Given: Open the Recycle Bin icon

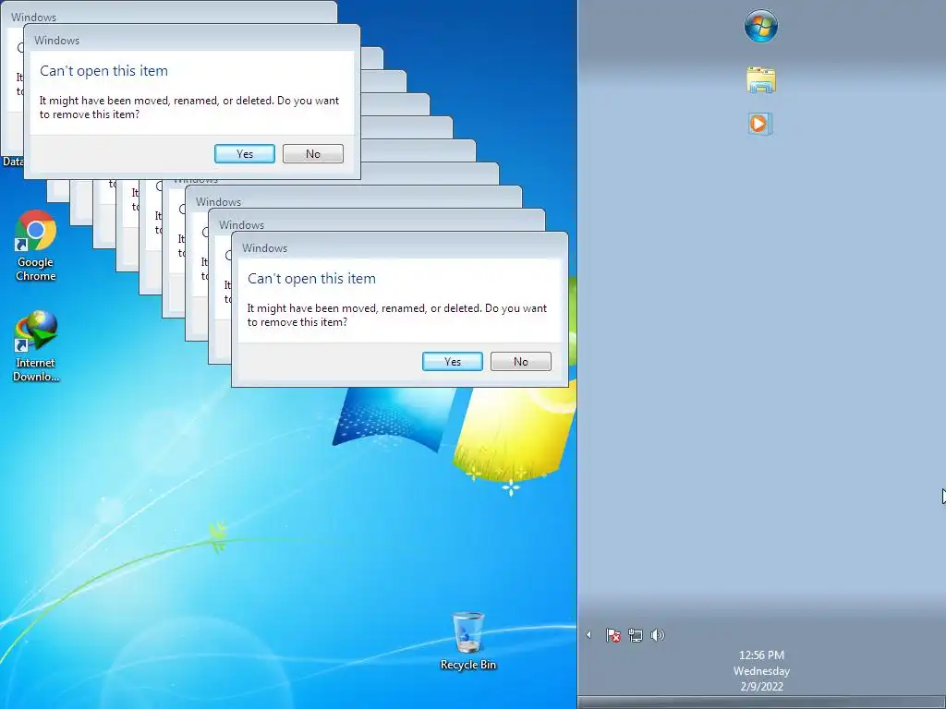Looking at the screenshot, I should pyautogui.click(x=468, y=642).
